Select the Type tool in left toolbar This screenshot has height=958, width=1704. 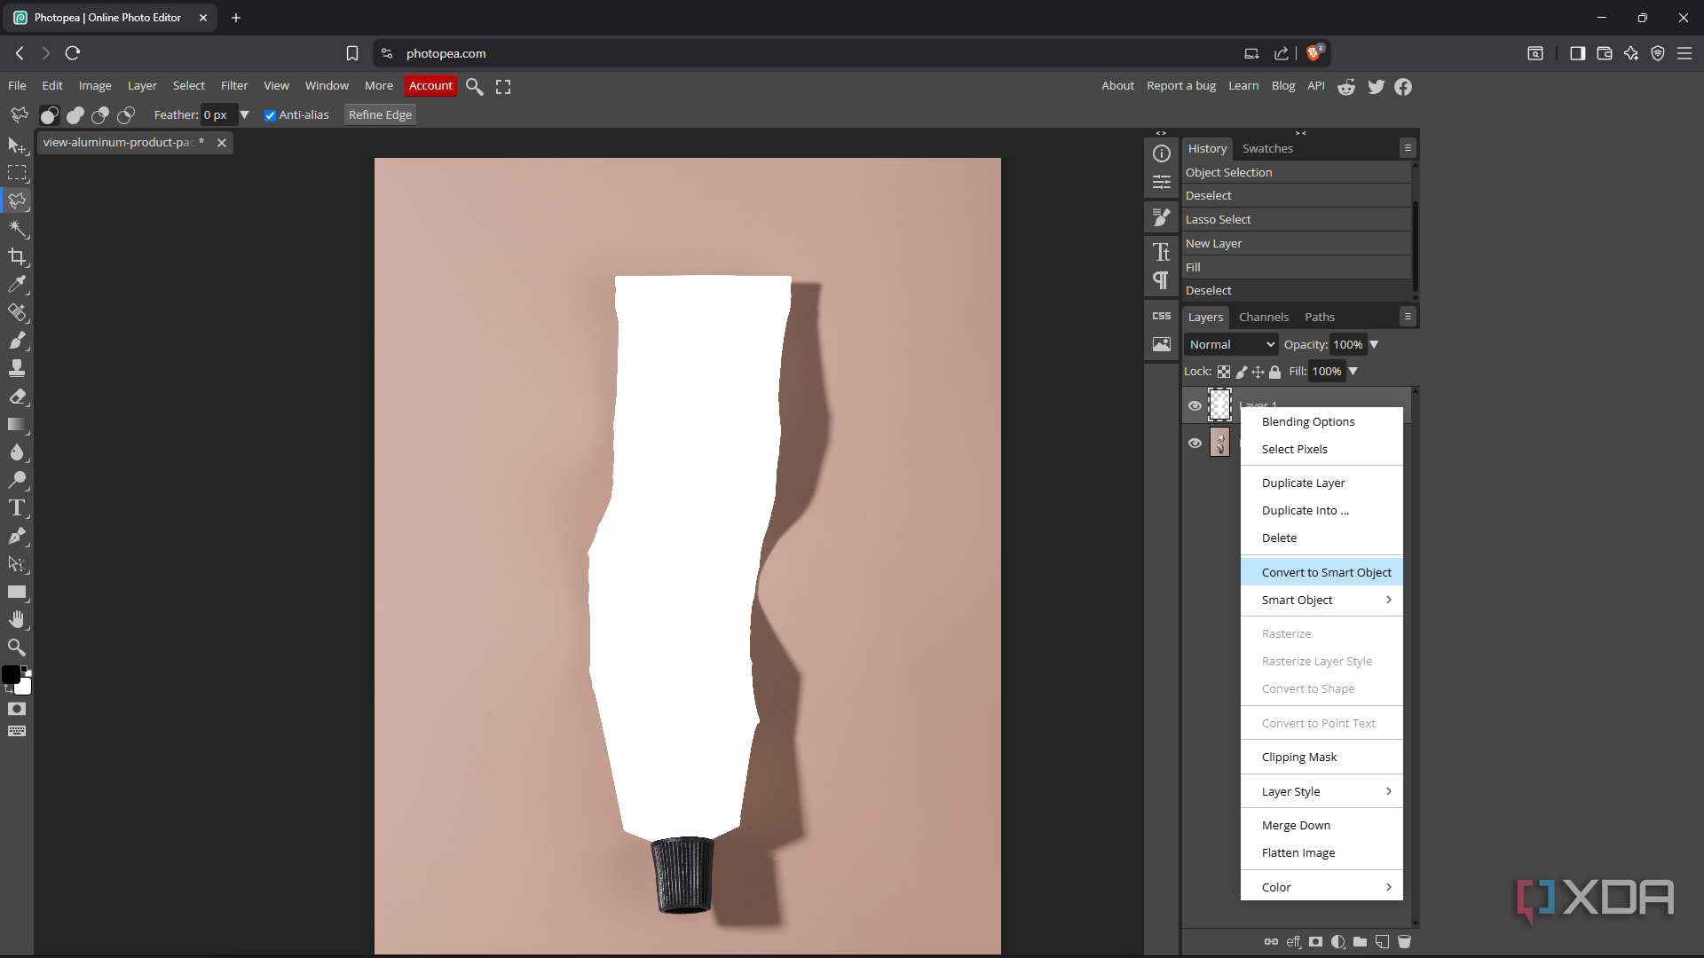pos(17,508)
